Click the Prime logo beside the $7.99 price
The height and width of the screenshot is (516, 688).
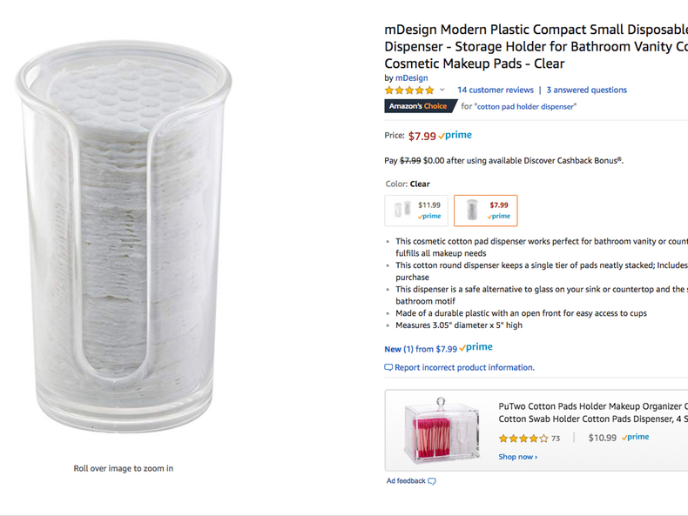[x=455, y=136]
